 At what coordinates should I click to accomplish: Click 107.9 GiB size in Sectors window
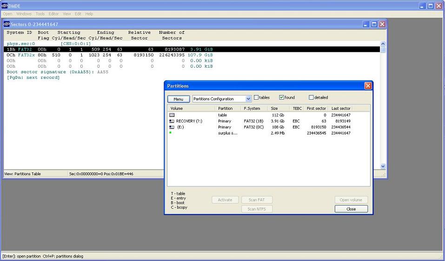[200, 55]
